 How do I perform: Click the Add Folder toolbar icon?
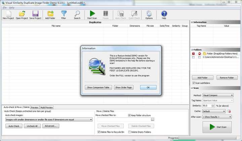click(x=50, y=13)
